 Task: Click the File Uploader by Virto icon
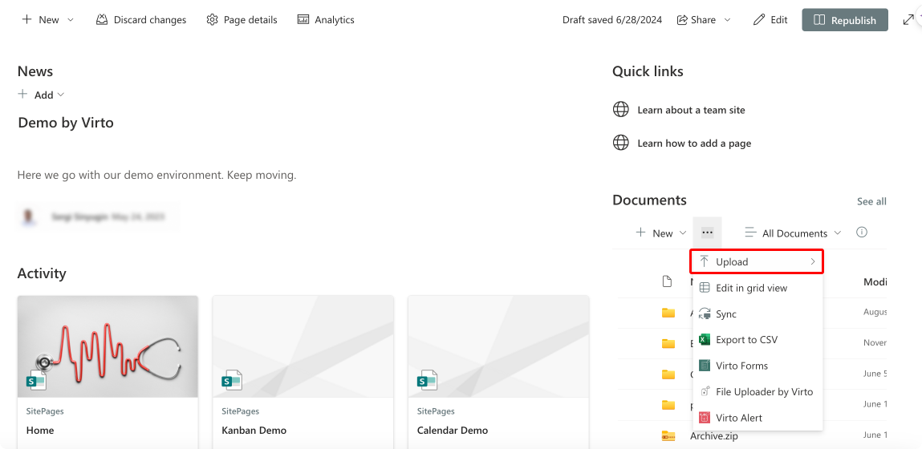point(705,391)
